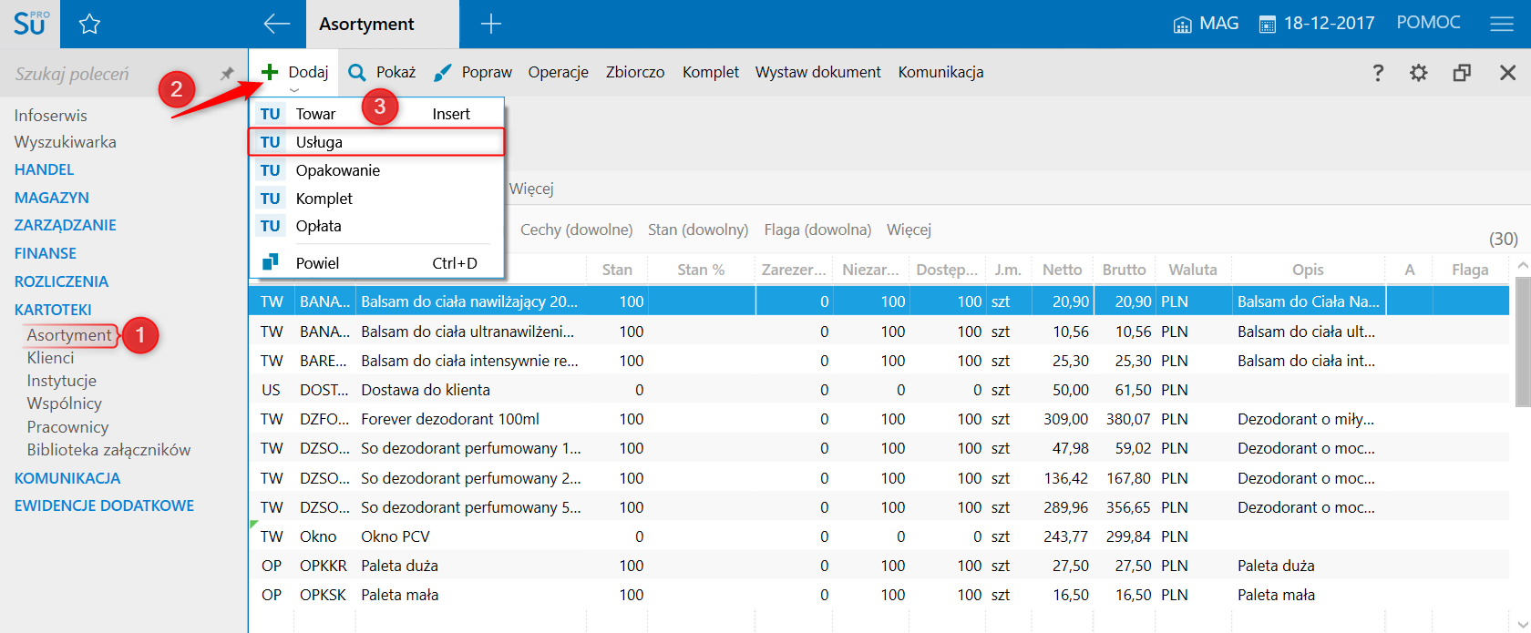Open Biblioteka załączników in sidebar
This screenshot has width=1531, height=633.
pos(108,450)
